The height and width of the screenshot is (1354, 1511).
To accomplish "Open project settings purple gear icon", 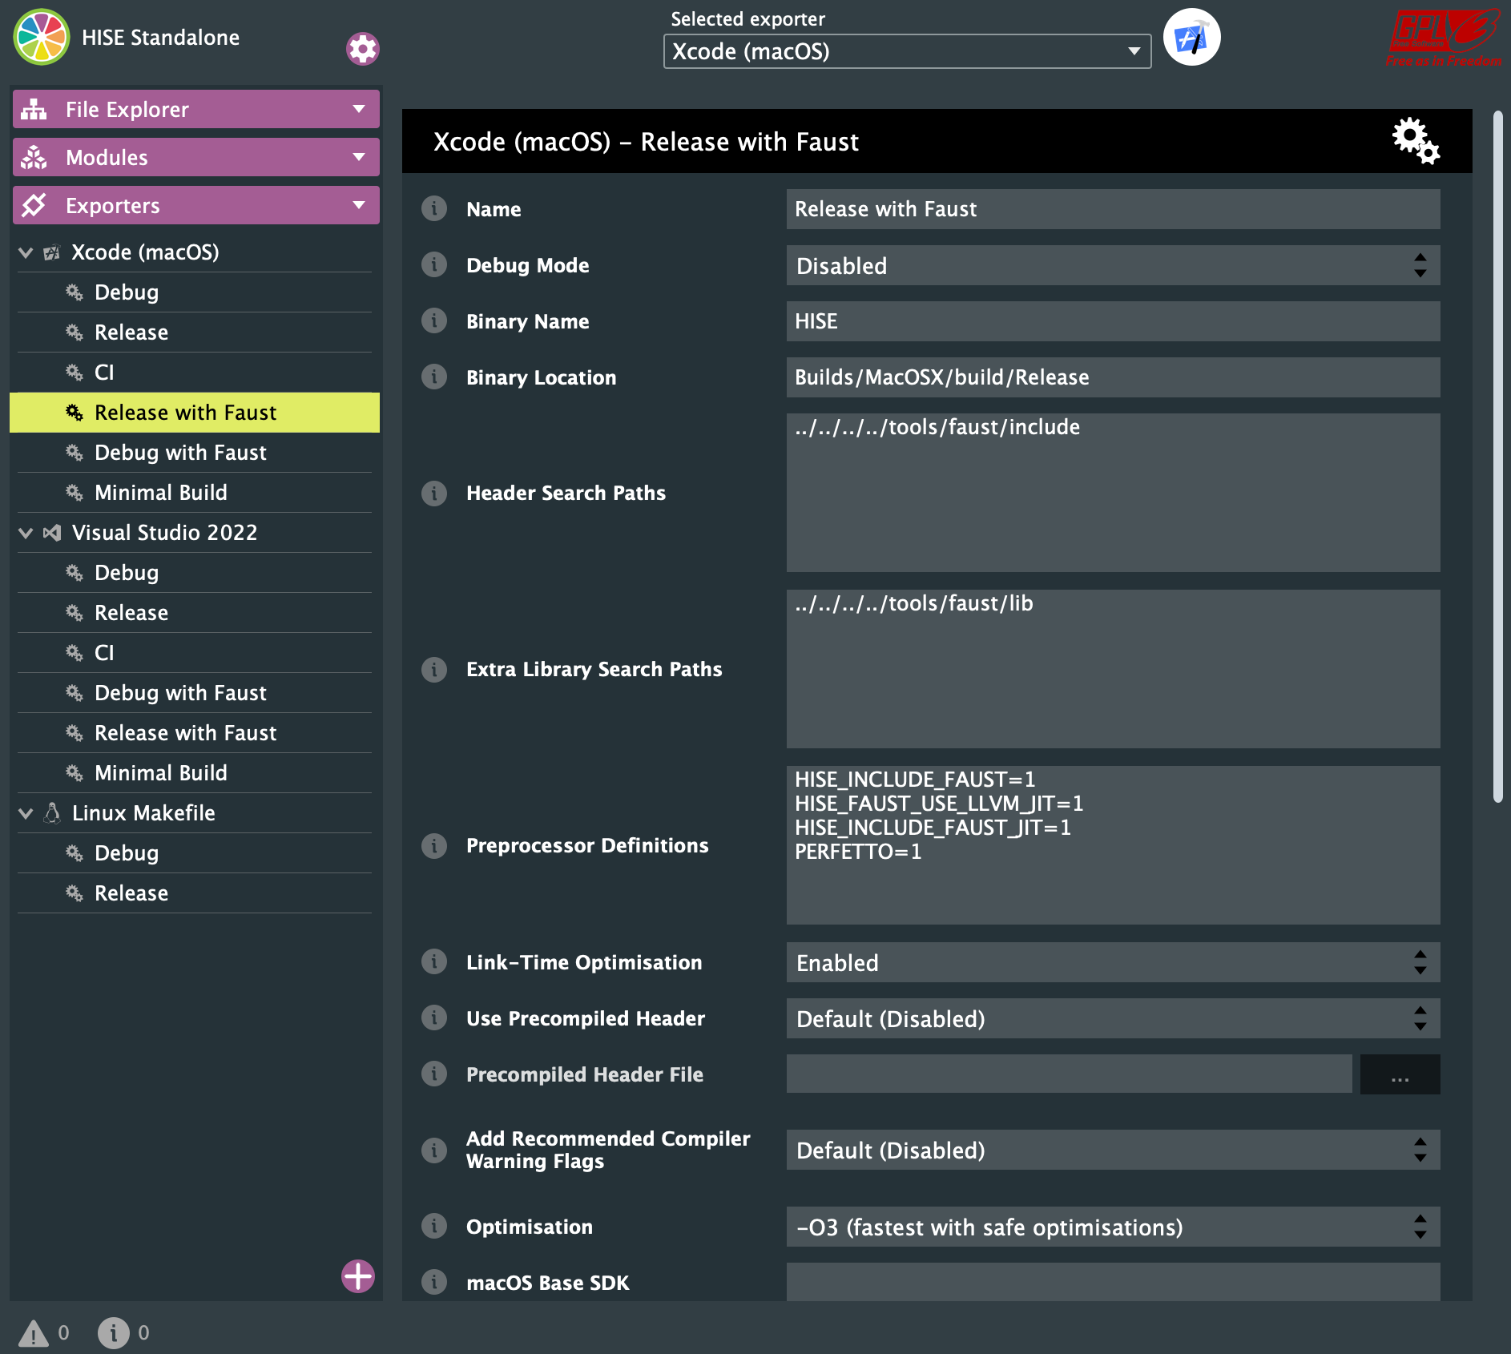I will 362,49.
